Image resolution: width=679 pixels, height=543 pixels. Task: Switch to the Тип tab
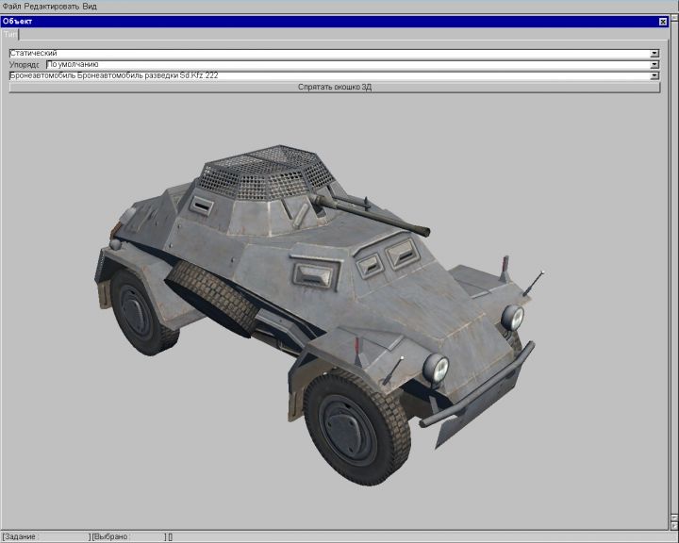[x=9, y=34]
